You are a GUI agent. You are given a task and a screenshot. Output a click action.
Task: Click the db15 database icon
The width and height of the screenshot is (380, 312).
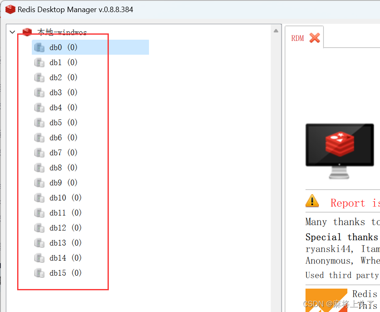tap(39, 273)
